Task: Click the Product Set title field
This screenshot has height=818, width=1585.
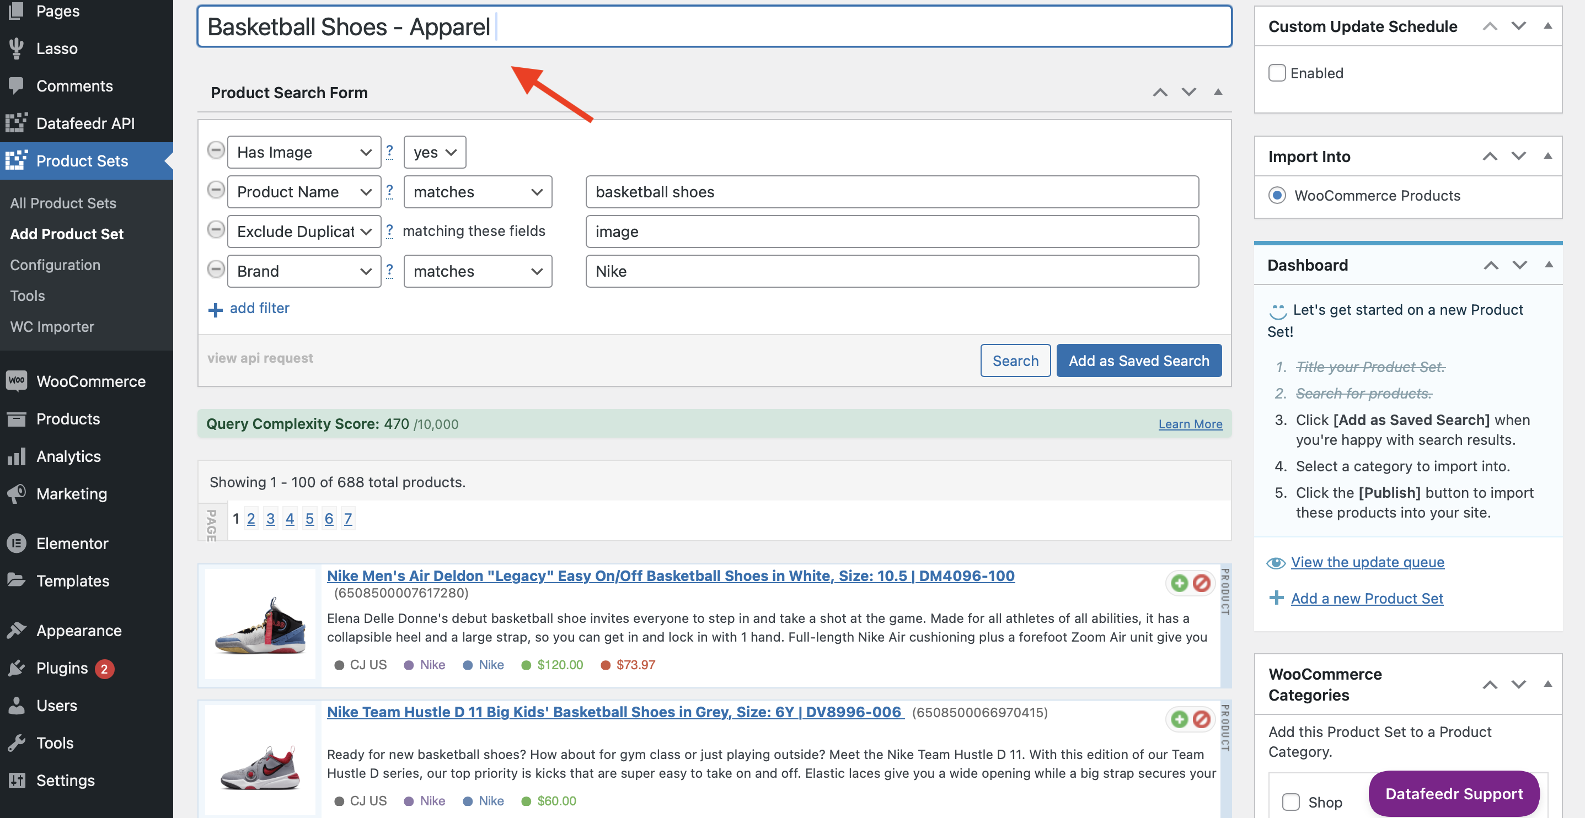Action: 714,26
